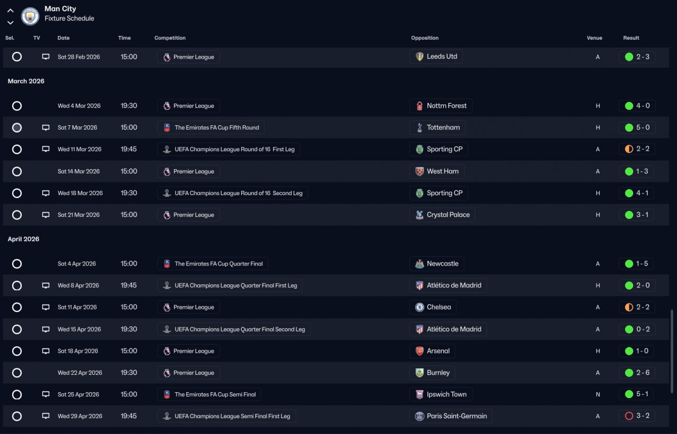The width and height of the screenshot is (677, 434).
Task: Click the 'Fixture Schedule' subtitle
Action: coord(69,19)
